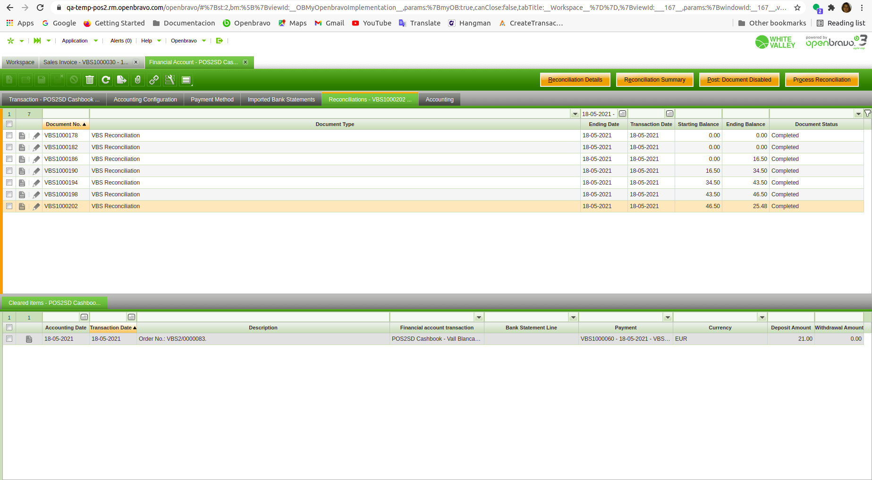Tick the checkbox for row VBS1000182
This screenshot has height=480, width=872.
(x=9, y=147)
